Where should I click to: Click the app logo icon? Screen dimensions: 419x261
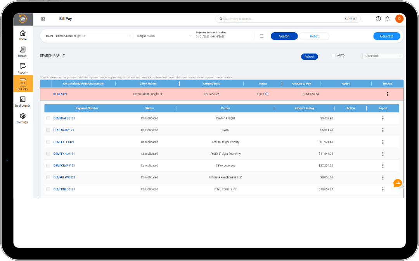tap(23, 19)
